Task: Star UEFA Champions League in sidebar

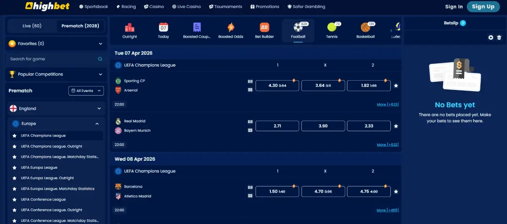Action: (x=15, y=136)
